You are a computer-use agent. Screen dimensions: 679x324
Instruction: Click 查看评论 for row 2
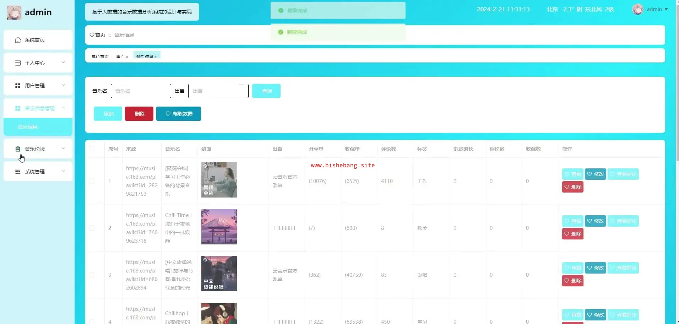coord(623,221)
